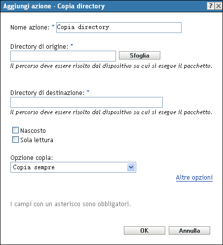
Task: Select the Directory di origine label
Action: pos(39,47)
